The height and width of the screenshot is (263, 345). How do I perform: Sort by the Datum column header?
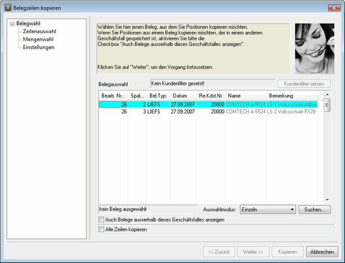click(x=180, y=95)
